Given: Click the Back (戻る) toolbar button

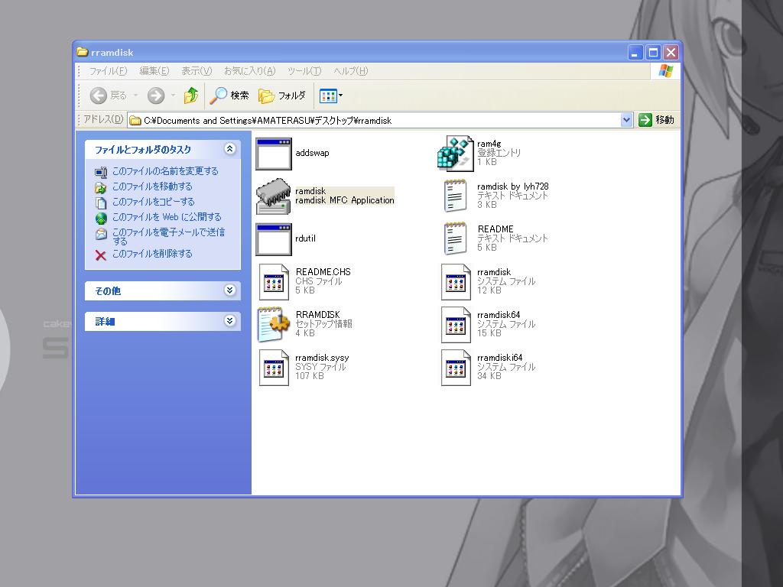Looking at the screenshot, I should click(x=109, y=96).
